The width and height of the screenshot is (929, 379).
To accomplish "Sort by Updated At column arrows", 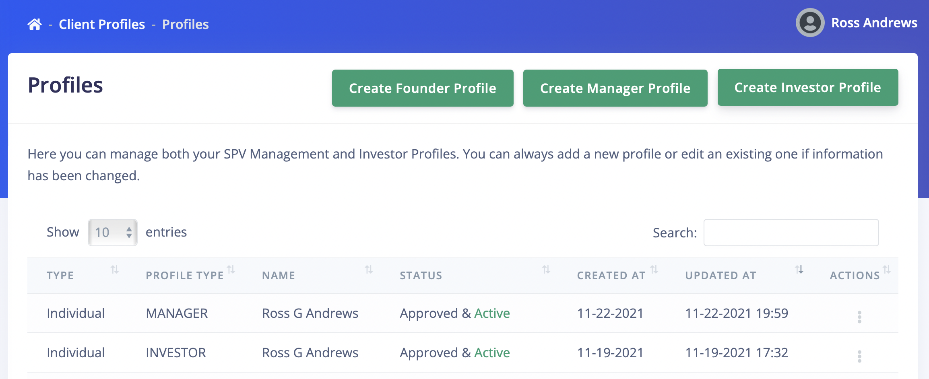I will point(799,270).
